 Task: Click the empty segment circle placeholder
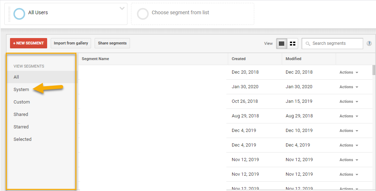tap(143, 14)
